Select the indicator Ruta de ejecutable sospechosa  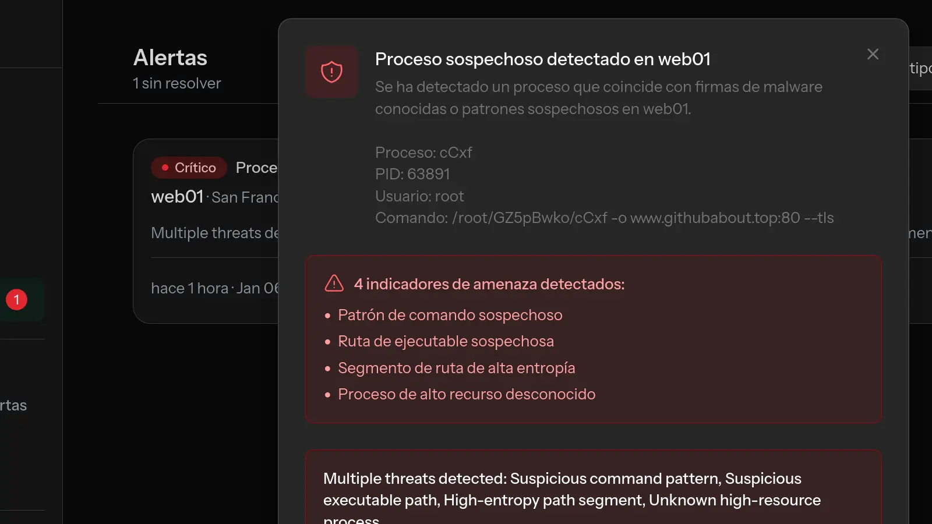(x=446, y=341)
